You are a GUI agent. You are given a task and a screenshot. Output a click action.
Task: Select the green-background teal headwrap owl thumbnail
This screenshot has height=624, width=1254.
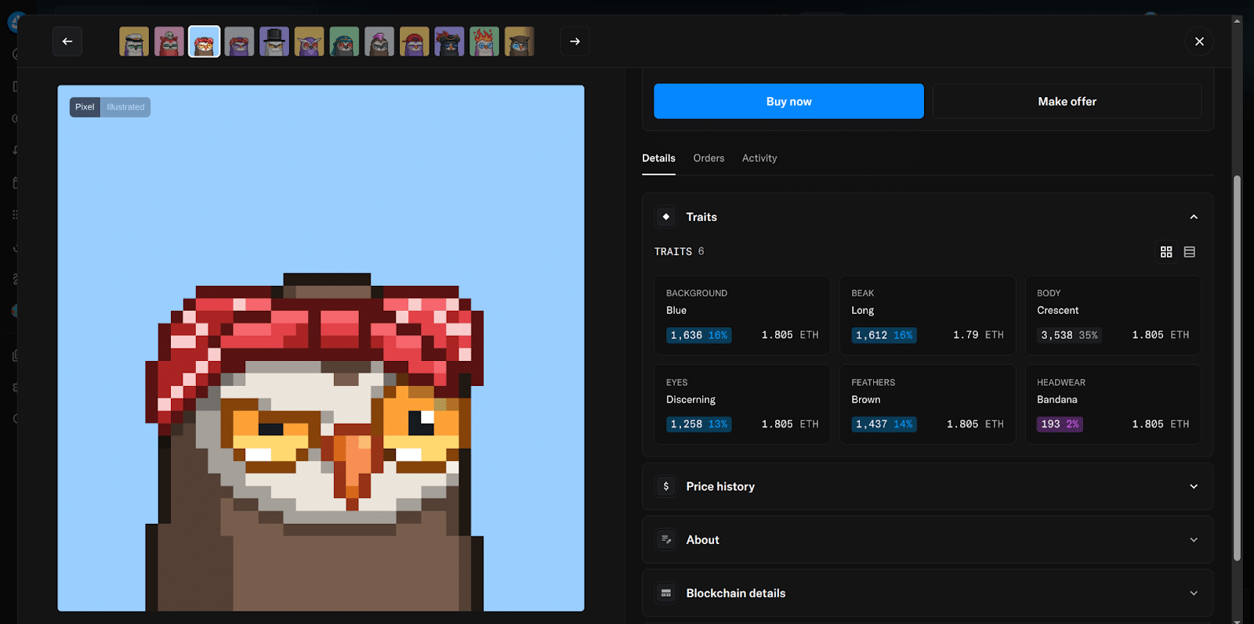click(344, 41)
